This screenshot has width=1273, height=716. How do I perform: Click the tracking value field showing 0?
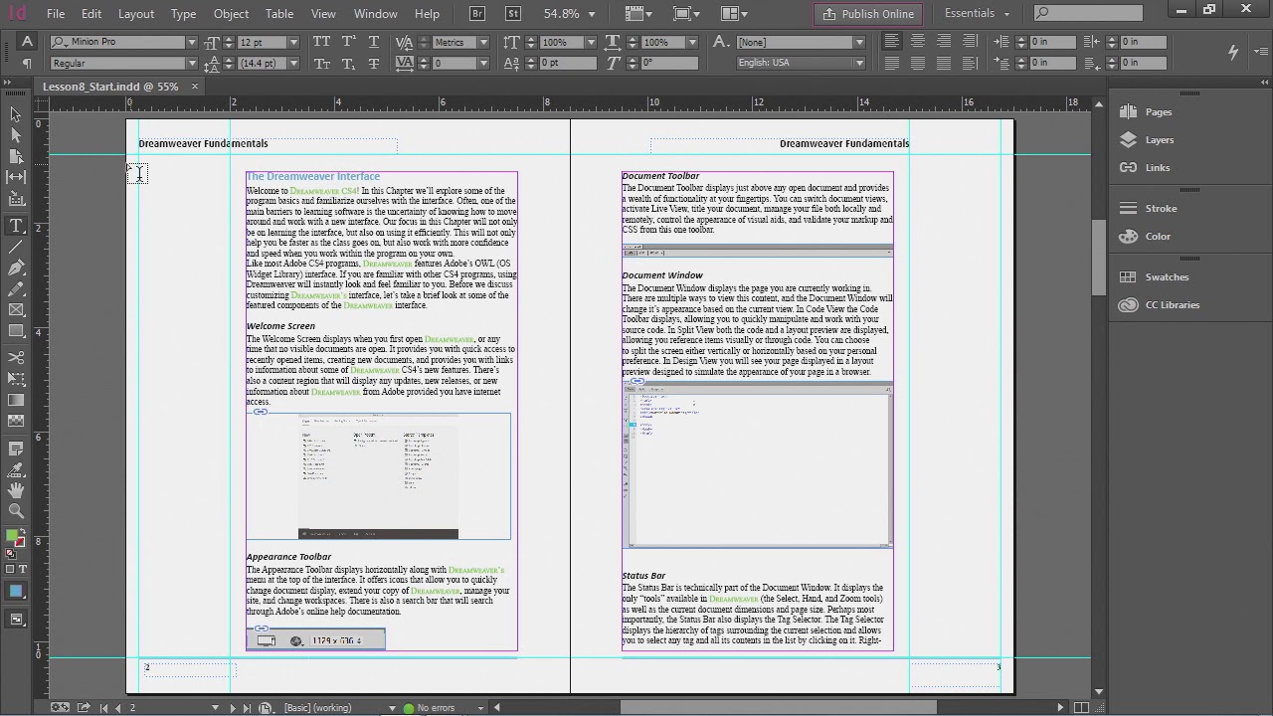[453, 63]
